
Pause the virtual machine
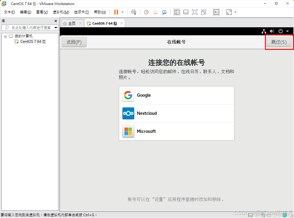click(x=116, y=12)
